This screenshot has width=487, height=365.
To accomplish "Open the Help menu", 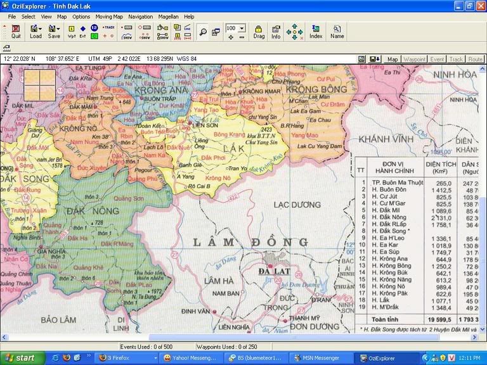I will [x=189, y=16].
